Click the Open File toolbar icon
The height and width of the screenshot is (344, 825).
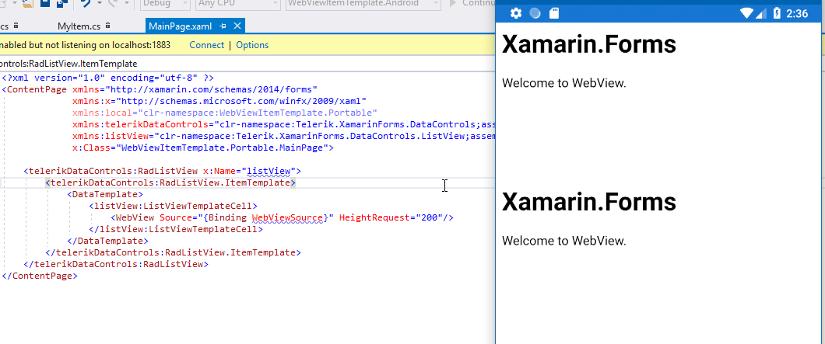click(x=28, y=3)
